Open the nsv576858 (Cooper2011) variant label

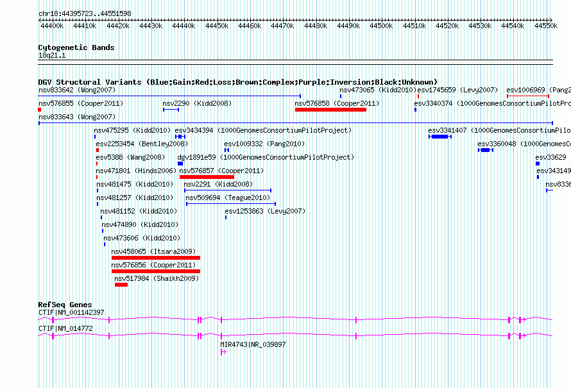[x=337, y=103]
